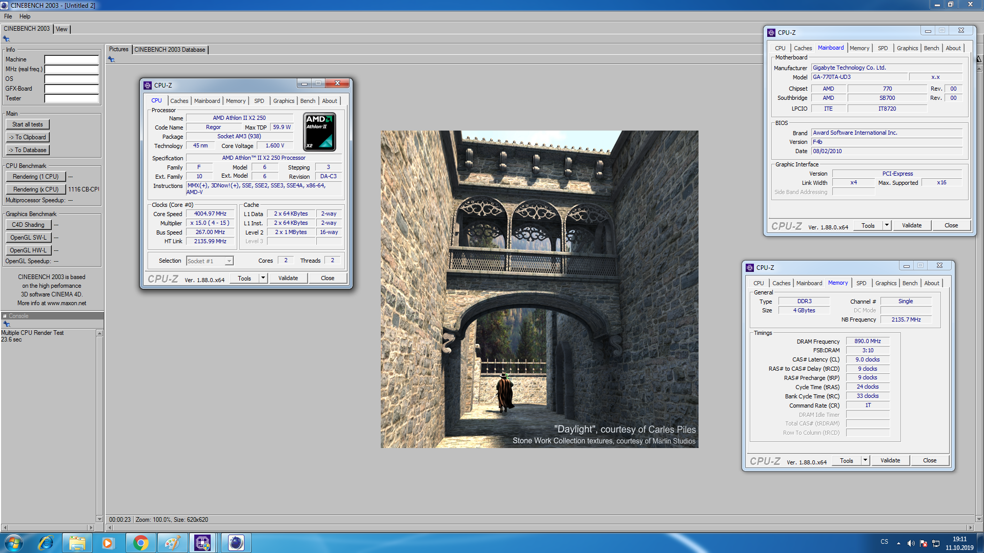Click the Daylight rendered image

(x=539, y=289)
